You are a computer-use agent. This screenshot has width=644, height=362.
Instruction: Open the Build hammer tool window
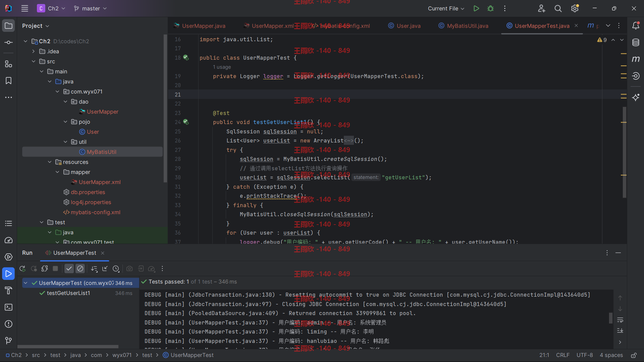coord(9,290)
